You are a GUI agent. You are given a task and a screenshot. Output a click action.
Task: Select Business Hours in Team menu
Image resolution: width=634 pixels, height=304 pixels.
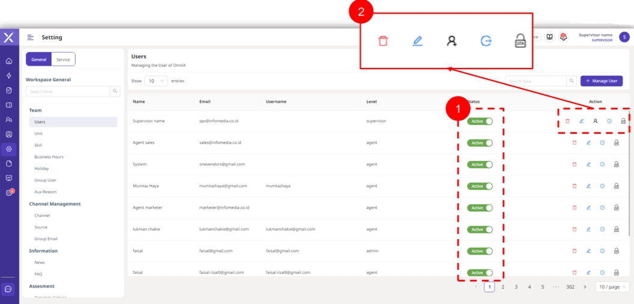pos(49,157)
